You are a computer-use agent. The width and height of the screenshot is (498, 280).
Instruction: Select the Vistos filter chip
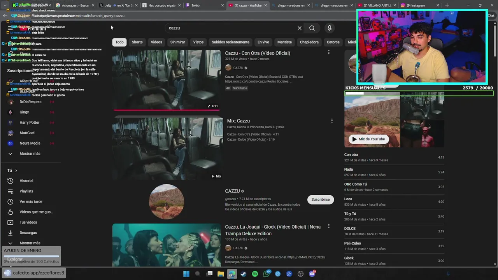[x=198, y=42]
